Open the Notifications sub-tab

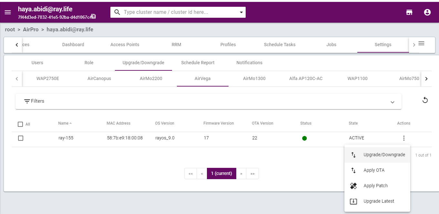click(x=250, y=63)
